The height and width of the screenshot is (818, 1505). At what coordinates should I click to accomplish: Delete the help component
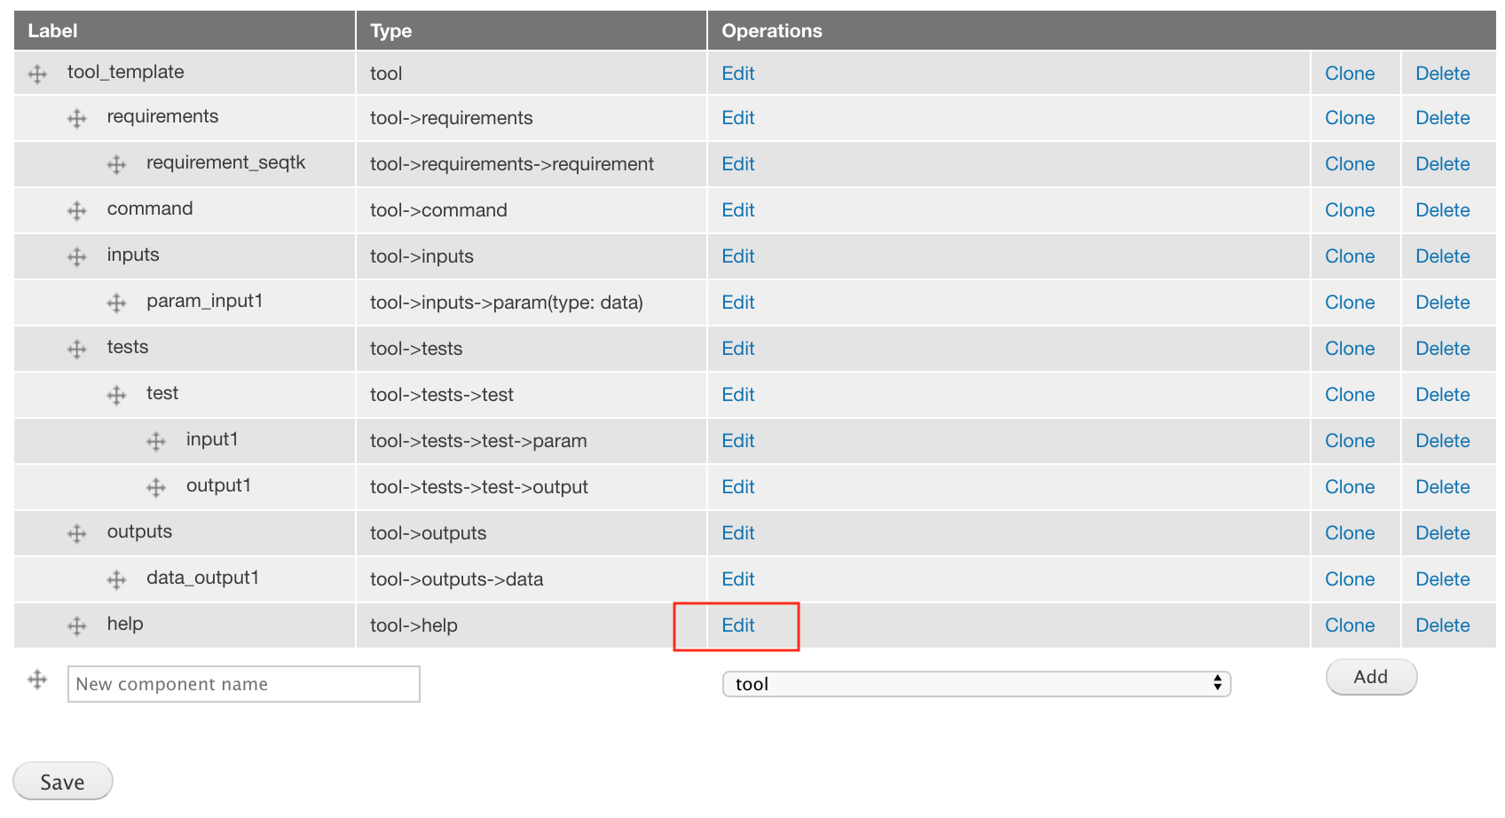click(x=1443, y=625)
